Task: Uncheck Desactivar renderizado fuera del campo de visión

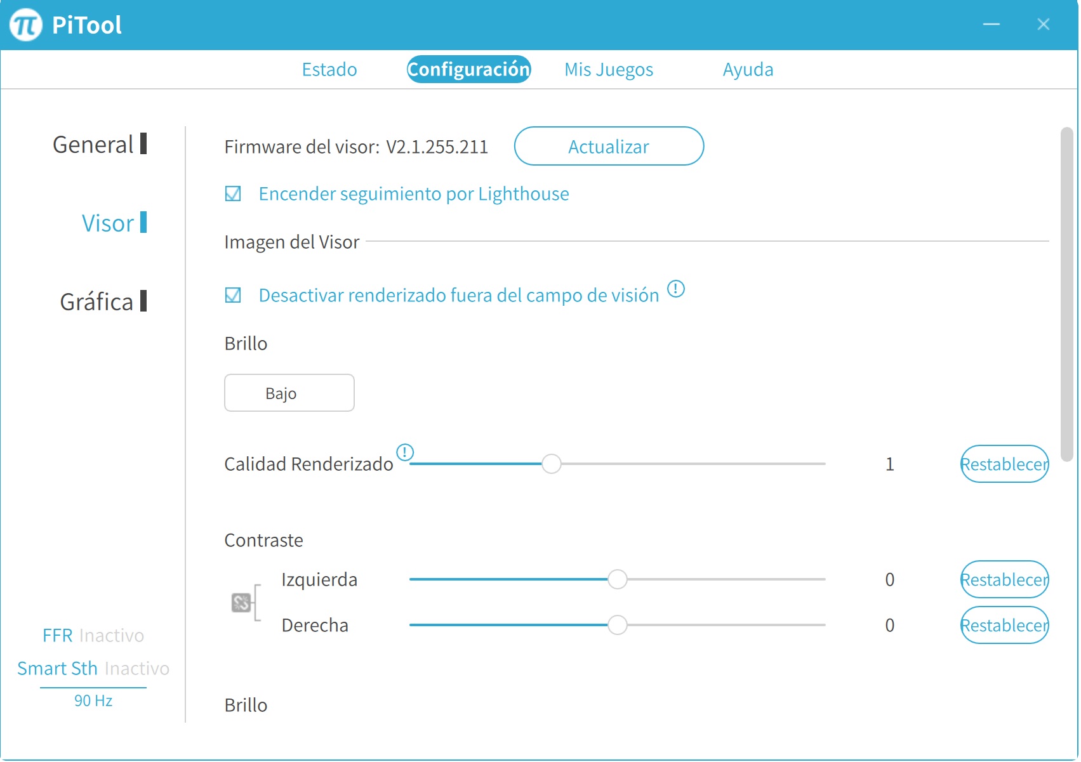Action: pos(233,295)
